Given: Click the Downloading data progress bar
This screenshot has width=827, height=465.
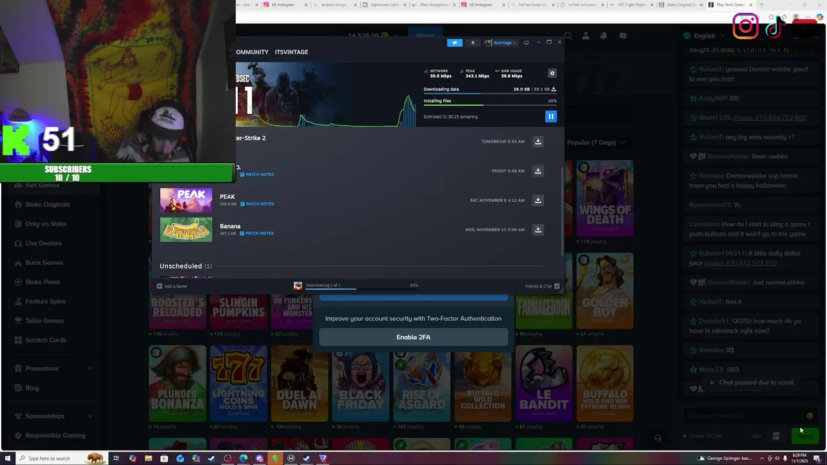Looking at the screenshot, I should tap(490, 94).
